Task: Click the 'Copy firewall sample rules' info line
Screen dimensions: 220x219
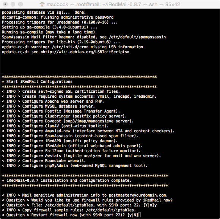Action: point(69,210)
